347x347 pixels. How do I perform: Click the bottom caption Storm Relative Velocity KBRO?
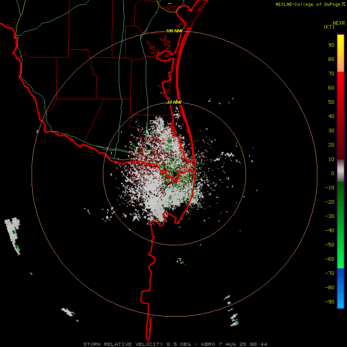coord(175,344)
